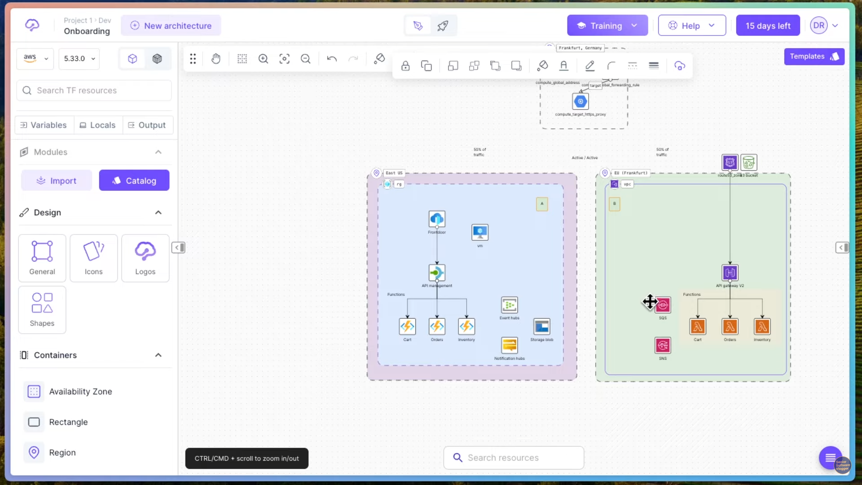Select the SQS resource icon

(663, 305)
